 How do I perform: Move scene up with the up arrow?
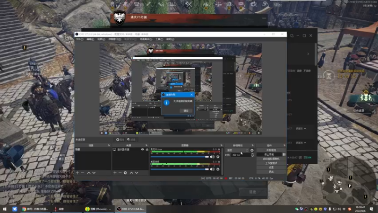(89, 173)
